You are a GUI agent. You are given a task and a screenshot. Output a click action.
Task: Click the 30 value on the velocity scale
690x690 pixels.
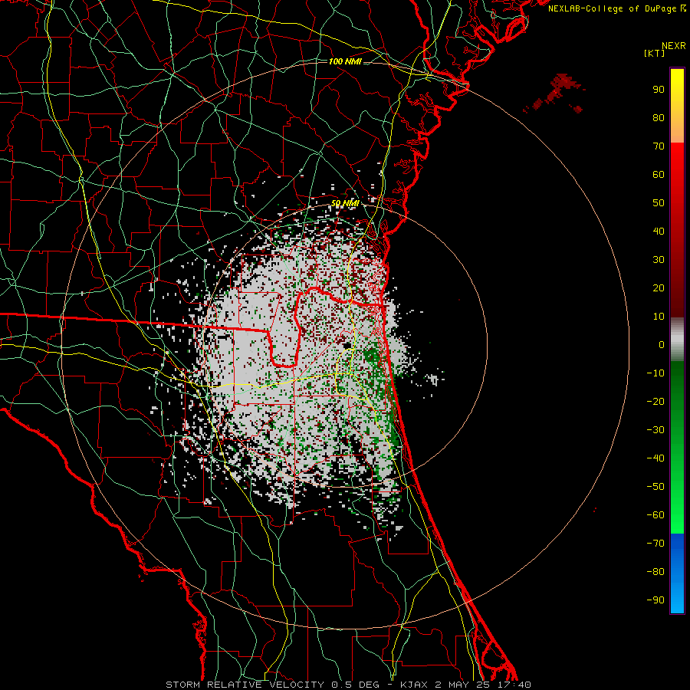click(x=659, y=260)
